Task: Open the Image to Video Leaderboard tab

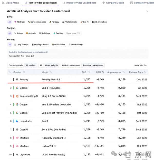Action: click(79, 3)
